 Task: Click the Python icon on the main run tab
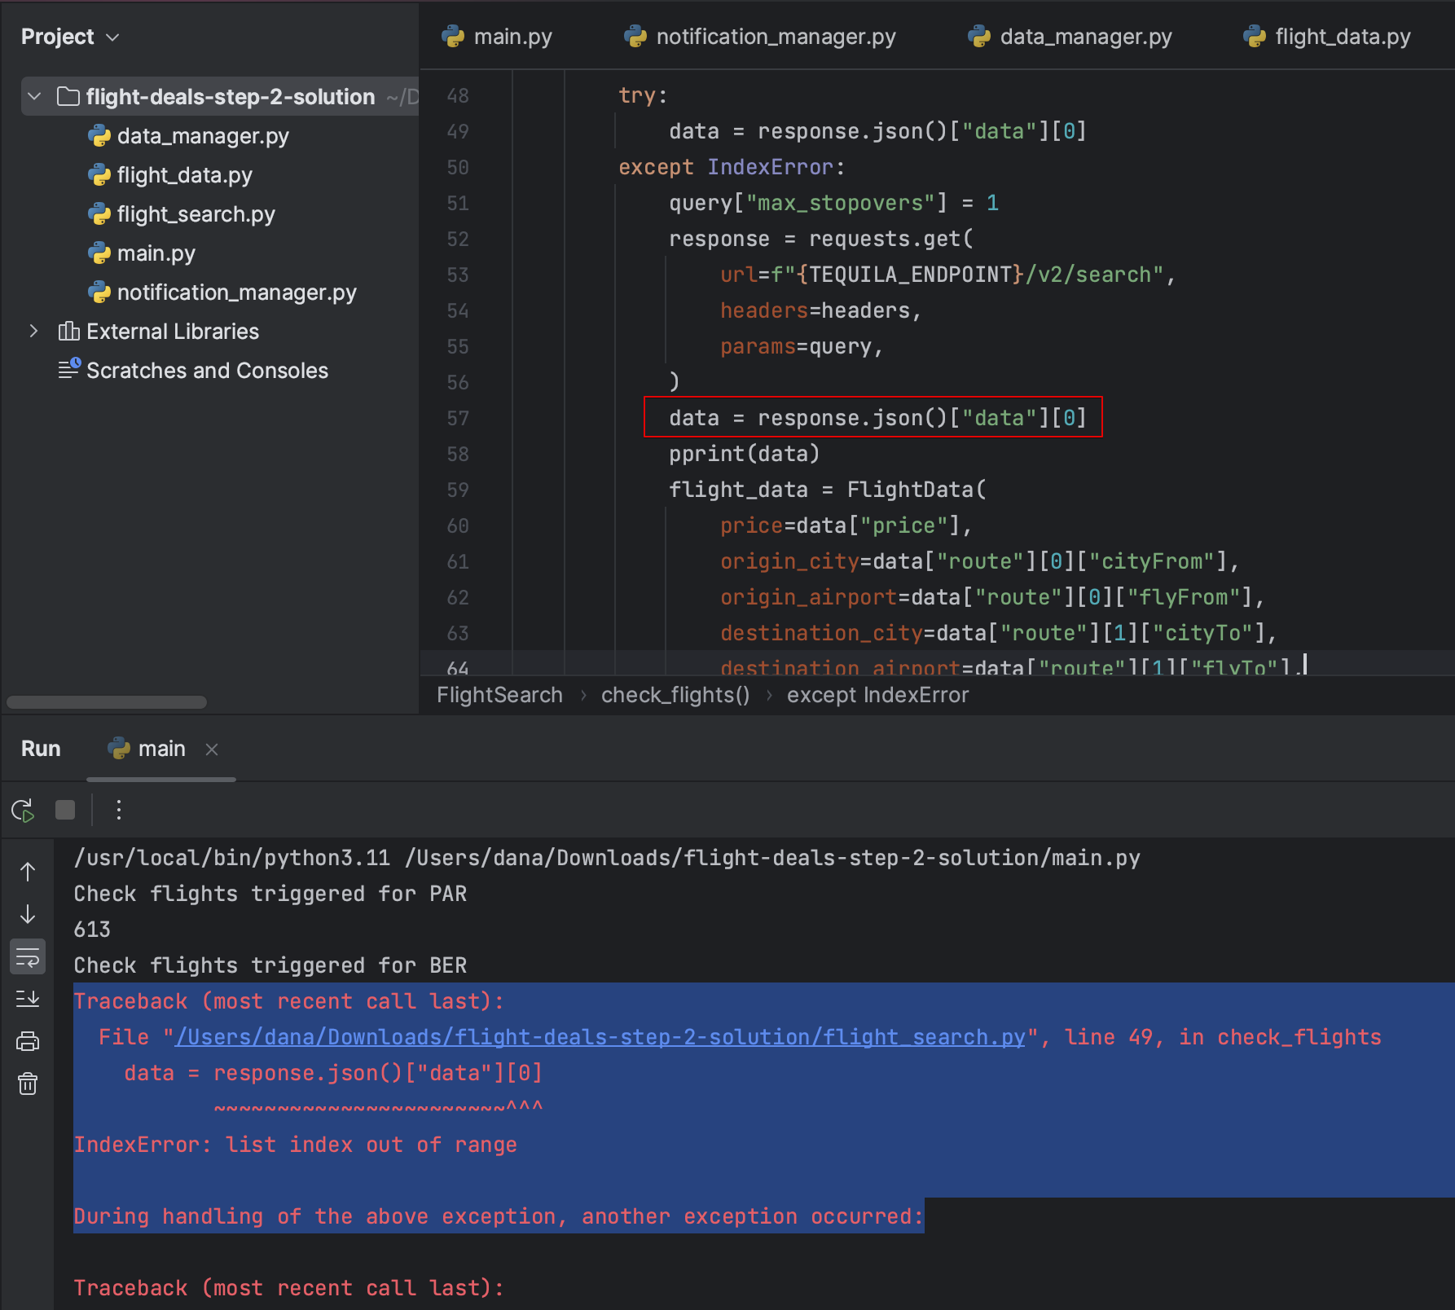tap(119, 749)
